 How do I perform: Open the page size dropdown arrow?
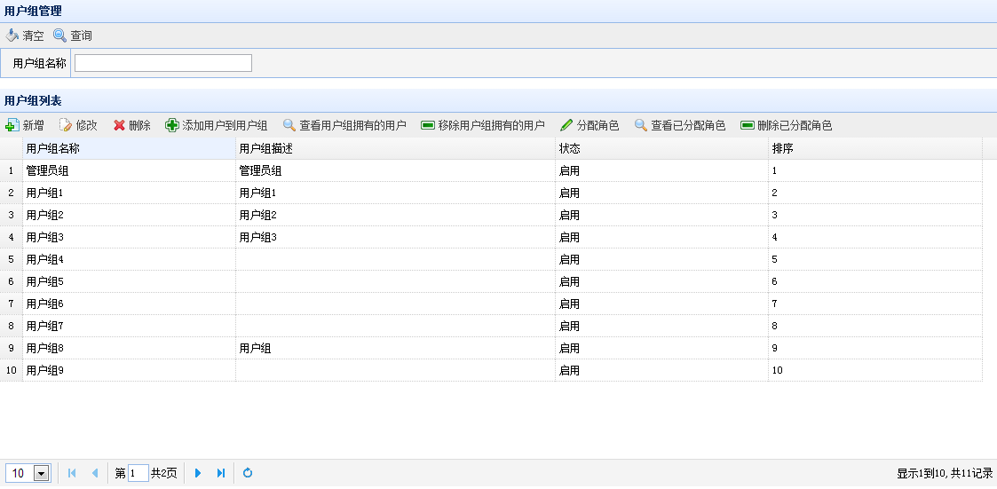coord(42,473)
